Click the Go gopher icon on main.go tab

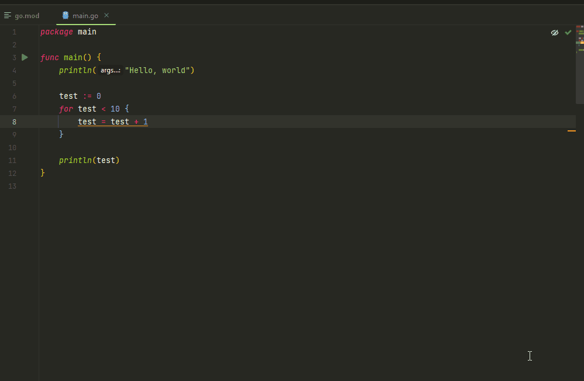[x=66, y=15]
